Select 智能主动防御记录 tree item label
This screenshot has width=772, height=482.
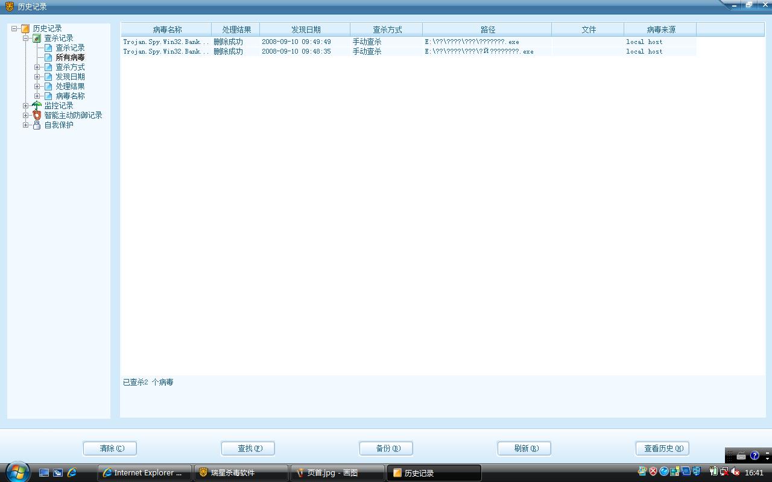[73, 115]
